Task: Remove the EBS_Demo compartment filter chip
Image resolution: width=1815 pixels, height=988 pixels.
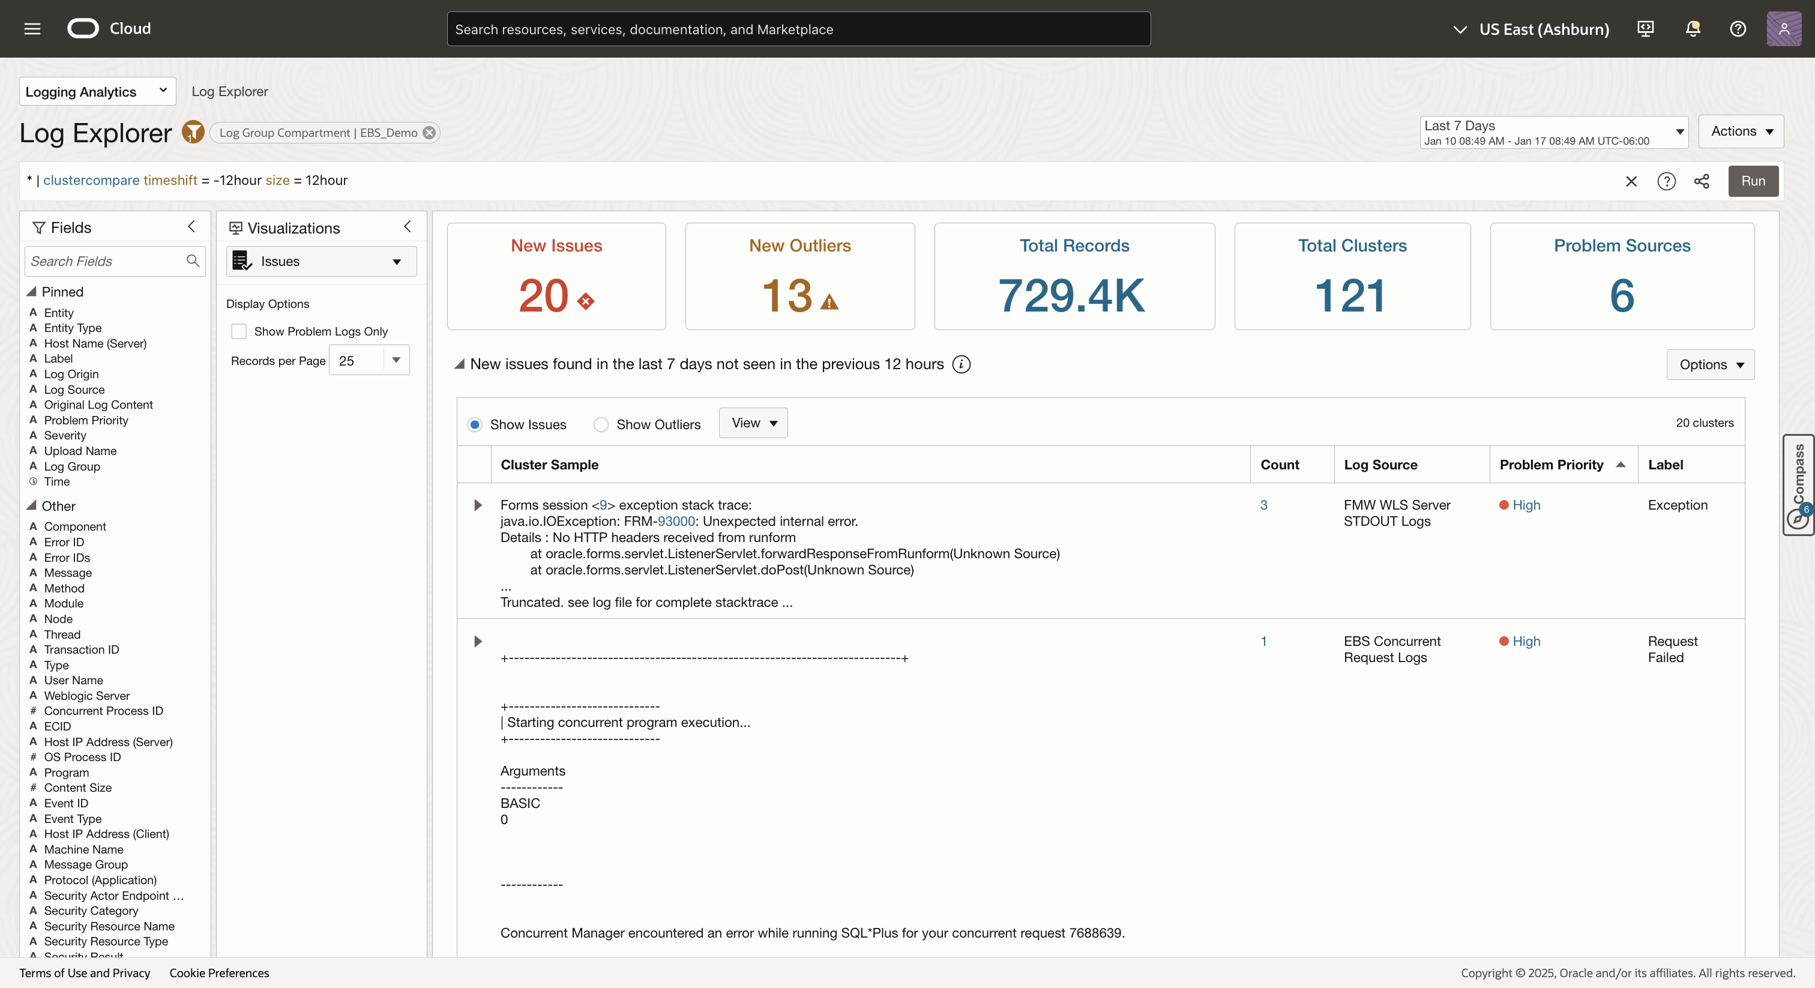Action: pos(429,133)
